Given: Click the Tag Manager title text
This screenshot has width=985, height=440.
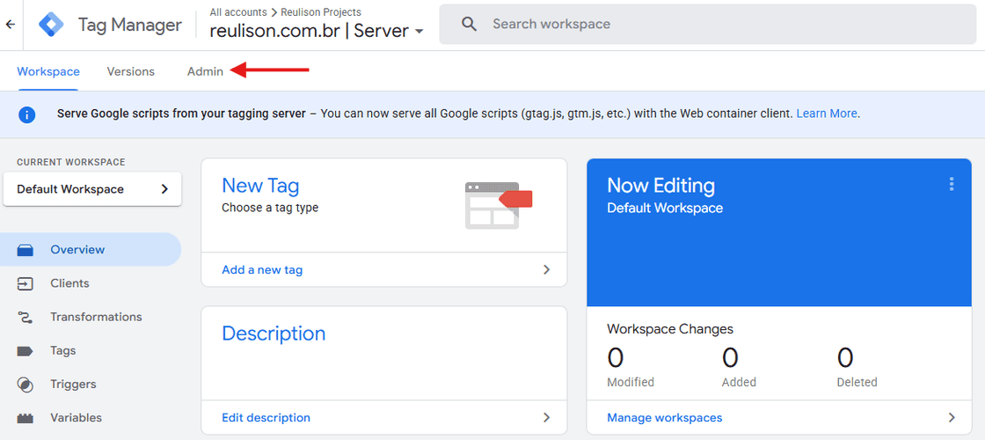Looking at the screenshot, I should (x=130, y=26).
